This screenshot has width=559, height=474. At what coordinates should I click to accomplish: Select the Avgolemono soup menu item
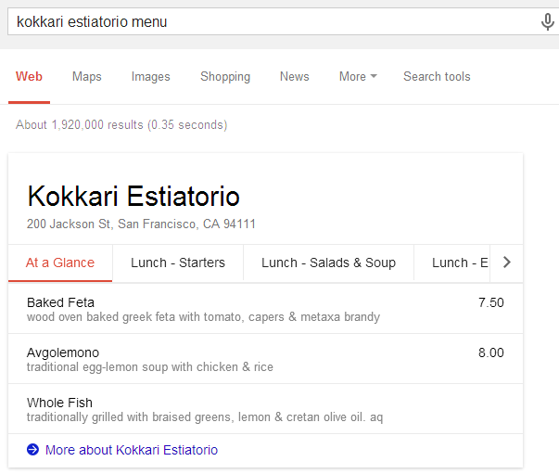pos(266,359)
